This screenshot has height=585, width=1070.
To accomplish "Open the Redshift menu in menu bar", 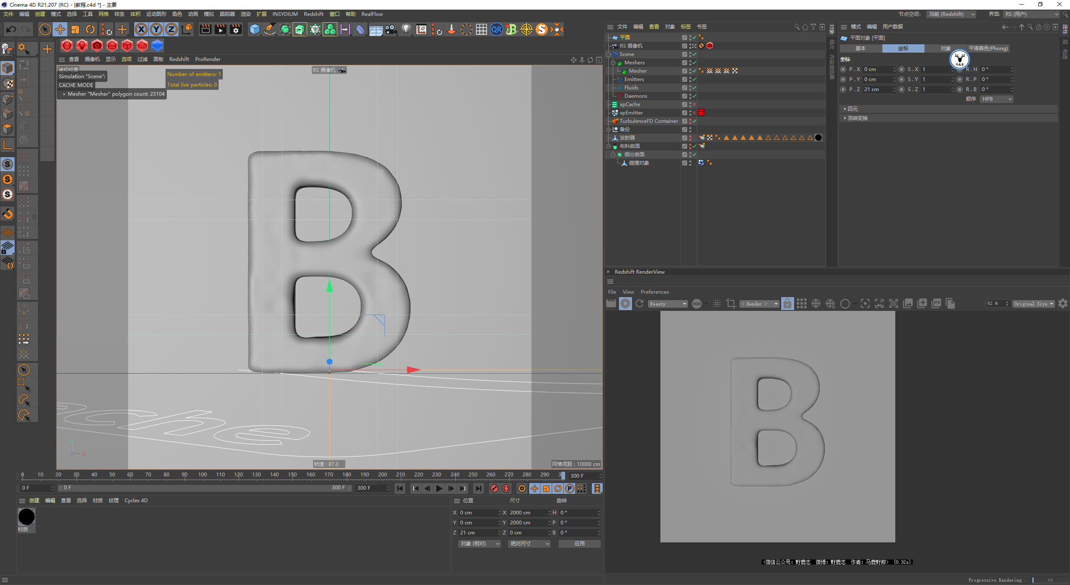I will pyautogui.click(x=313, y=14).
